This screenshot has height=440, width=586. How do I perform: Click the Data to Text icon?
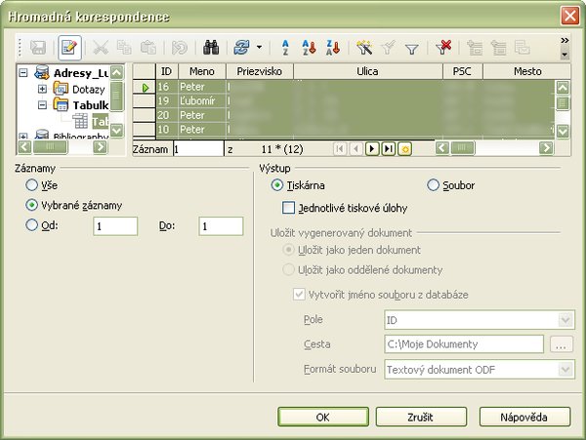(475, 48)
